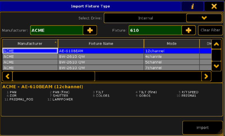The image size is (225, 136).
Task: Click the Fixture Name column header
Action: (x=101, y=44)
